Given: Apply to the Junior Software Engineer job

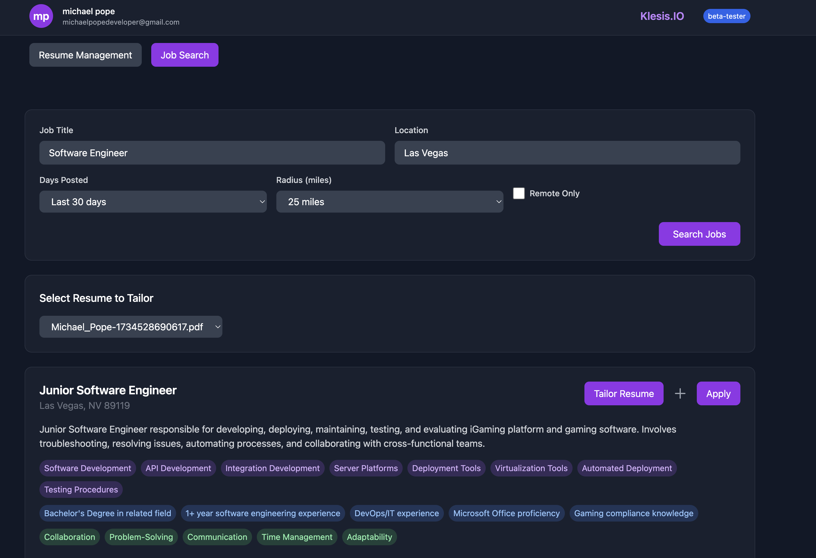Looking at the screenshot, I should [x=718, y=393].
